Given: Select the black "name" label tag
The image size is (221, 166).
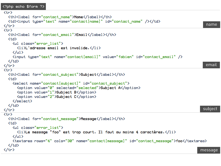Looking at the screenshot, I should [211, 24].
